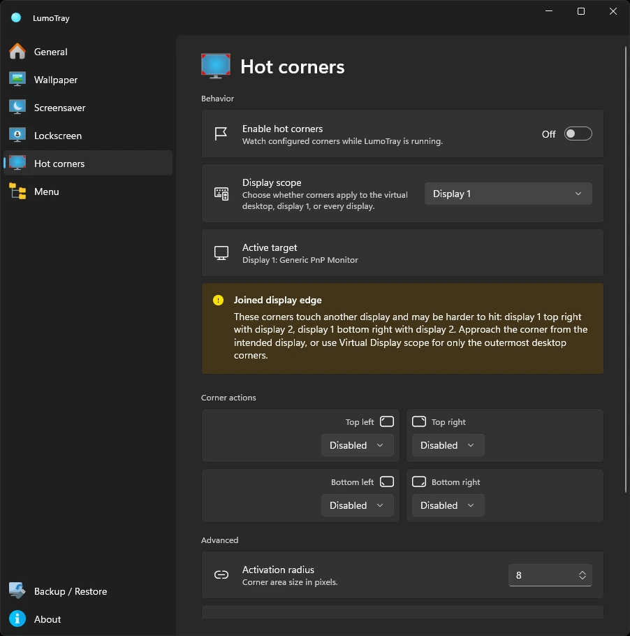Click "Display 1: Generic PnP Monitor" text
Screen dimensions: 630x636
click(x=300, y=260)
